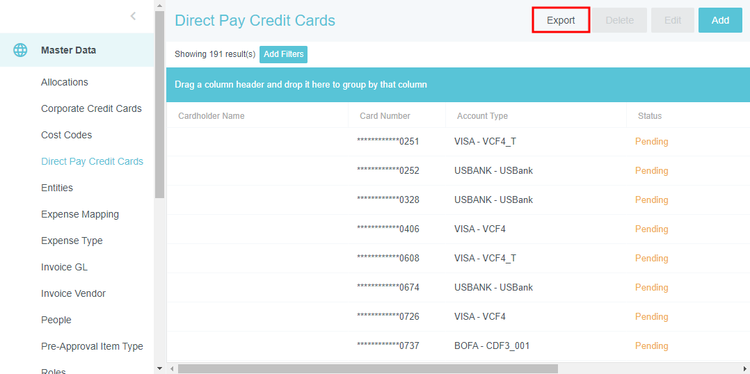
Task: Click the sidebar scroll down arrow
Action: (159, 368)
